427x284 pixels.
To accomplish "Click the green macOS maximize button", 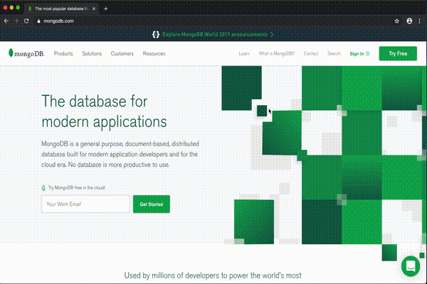I will point(18,8).
